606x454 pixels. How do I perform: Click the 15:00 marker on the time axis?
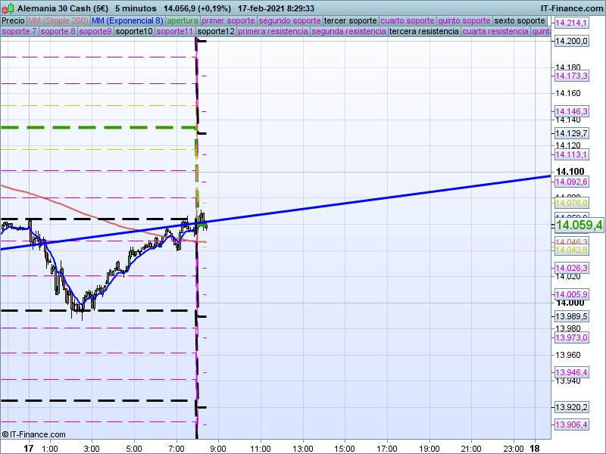pos(345,448)
